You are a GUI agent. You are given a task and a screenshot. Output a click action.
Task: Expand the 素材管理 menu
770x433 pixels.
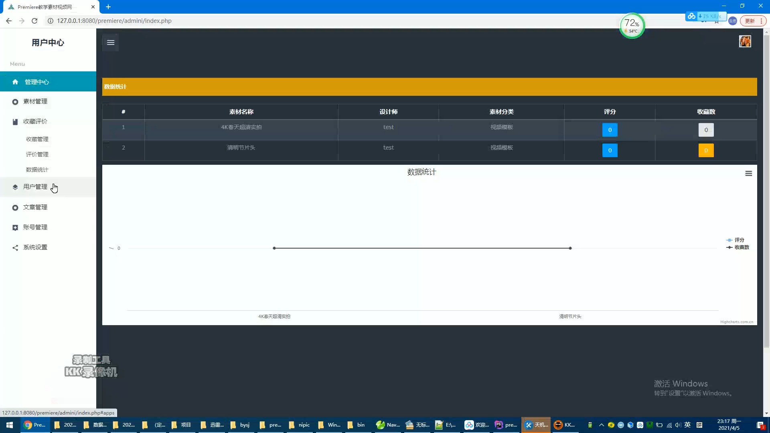(x=48, y=101)
